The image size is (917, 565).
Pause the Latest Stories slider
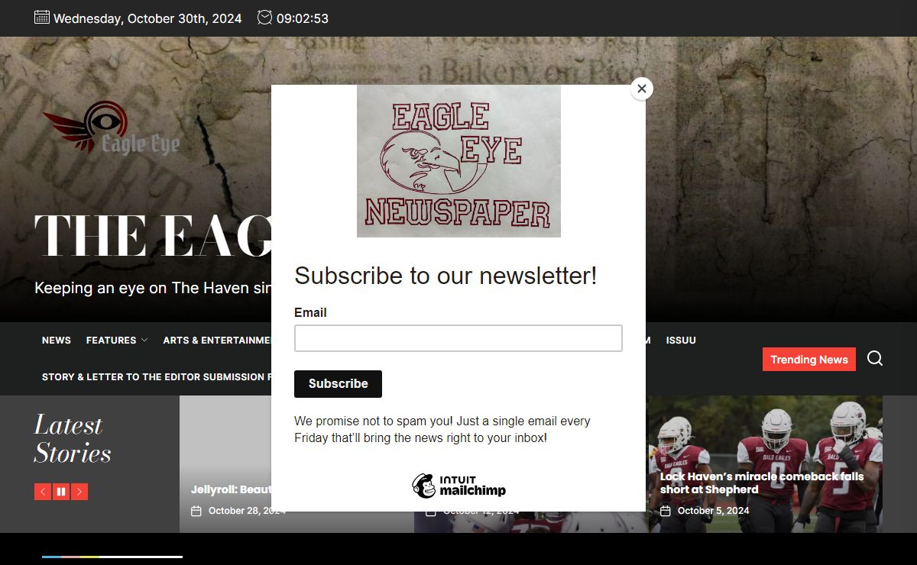(x=61, y=492)
